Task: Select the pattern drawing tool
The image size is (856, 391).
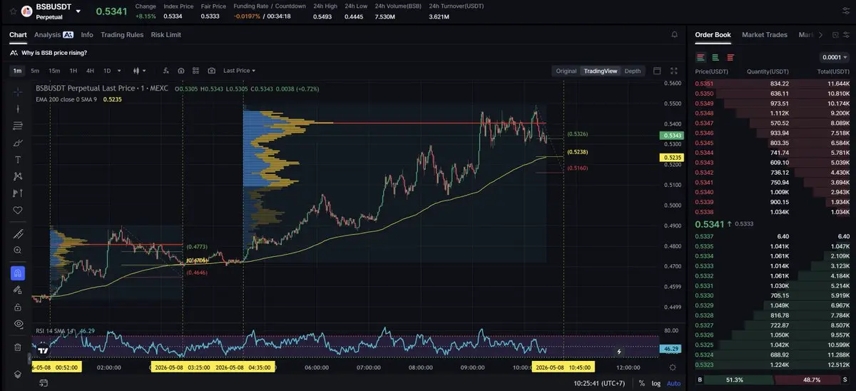Action: (18, 176)
